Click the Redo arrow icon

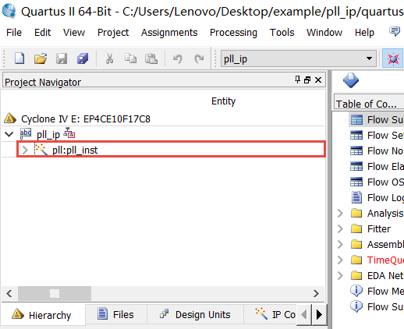(199, 58)
